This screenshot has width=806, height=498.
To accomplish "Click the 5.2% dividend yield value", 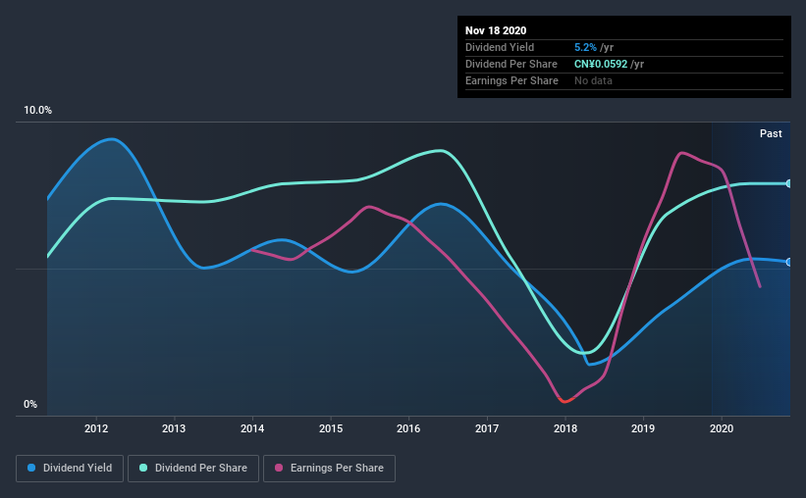I will pyautogui.click(x=585, y=47).
